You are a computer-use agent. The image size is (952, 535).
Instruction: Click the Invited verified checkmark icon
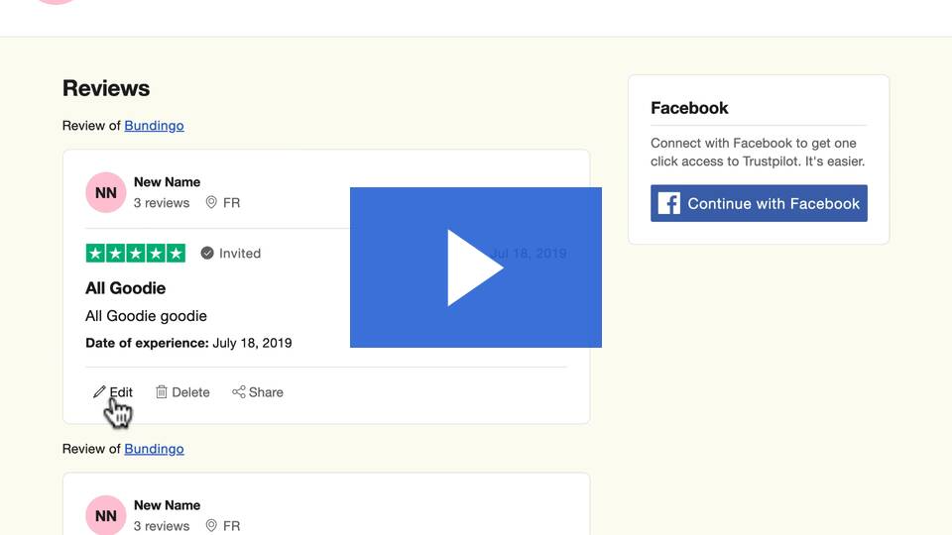(207, 253)
